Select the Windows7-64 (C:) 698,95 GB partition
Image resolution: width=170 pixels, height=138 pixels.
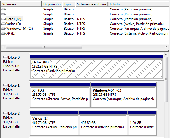[x=123, y=97]
